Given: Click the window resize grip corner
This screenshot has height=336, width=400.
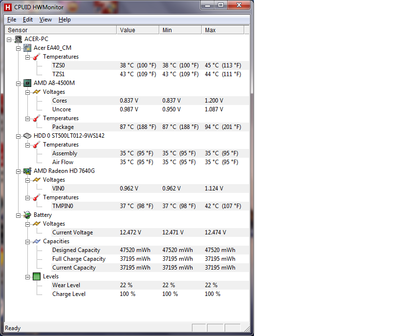Looking at the screenshot, I should [247, 329].
